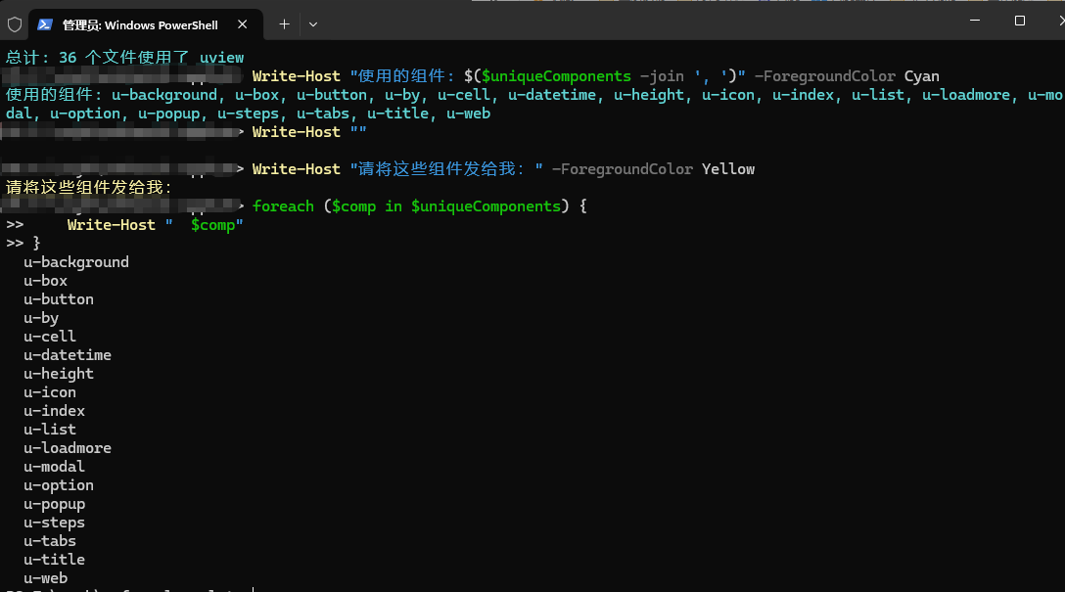The height and width of the screenshot is (592, 1065).
Task: Maximize the terminal window
Action: tap(1020, 21)
